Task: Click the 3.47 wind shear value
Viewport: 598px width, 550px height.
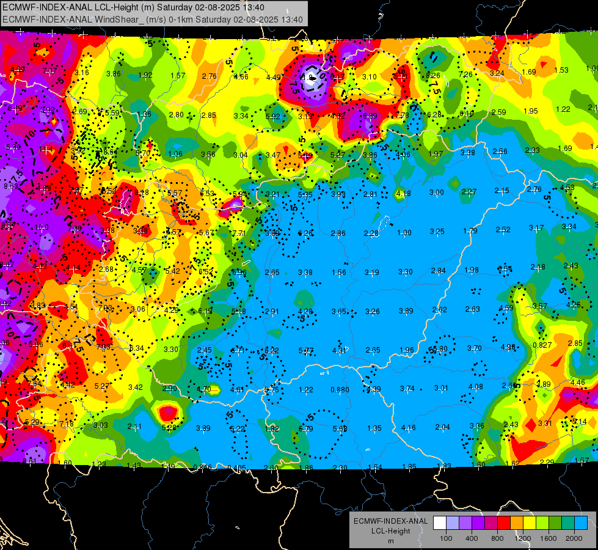Action: pyautogui.click(x=273, y=155)
